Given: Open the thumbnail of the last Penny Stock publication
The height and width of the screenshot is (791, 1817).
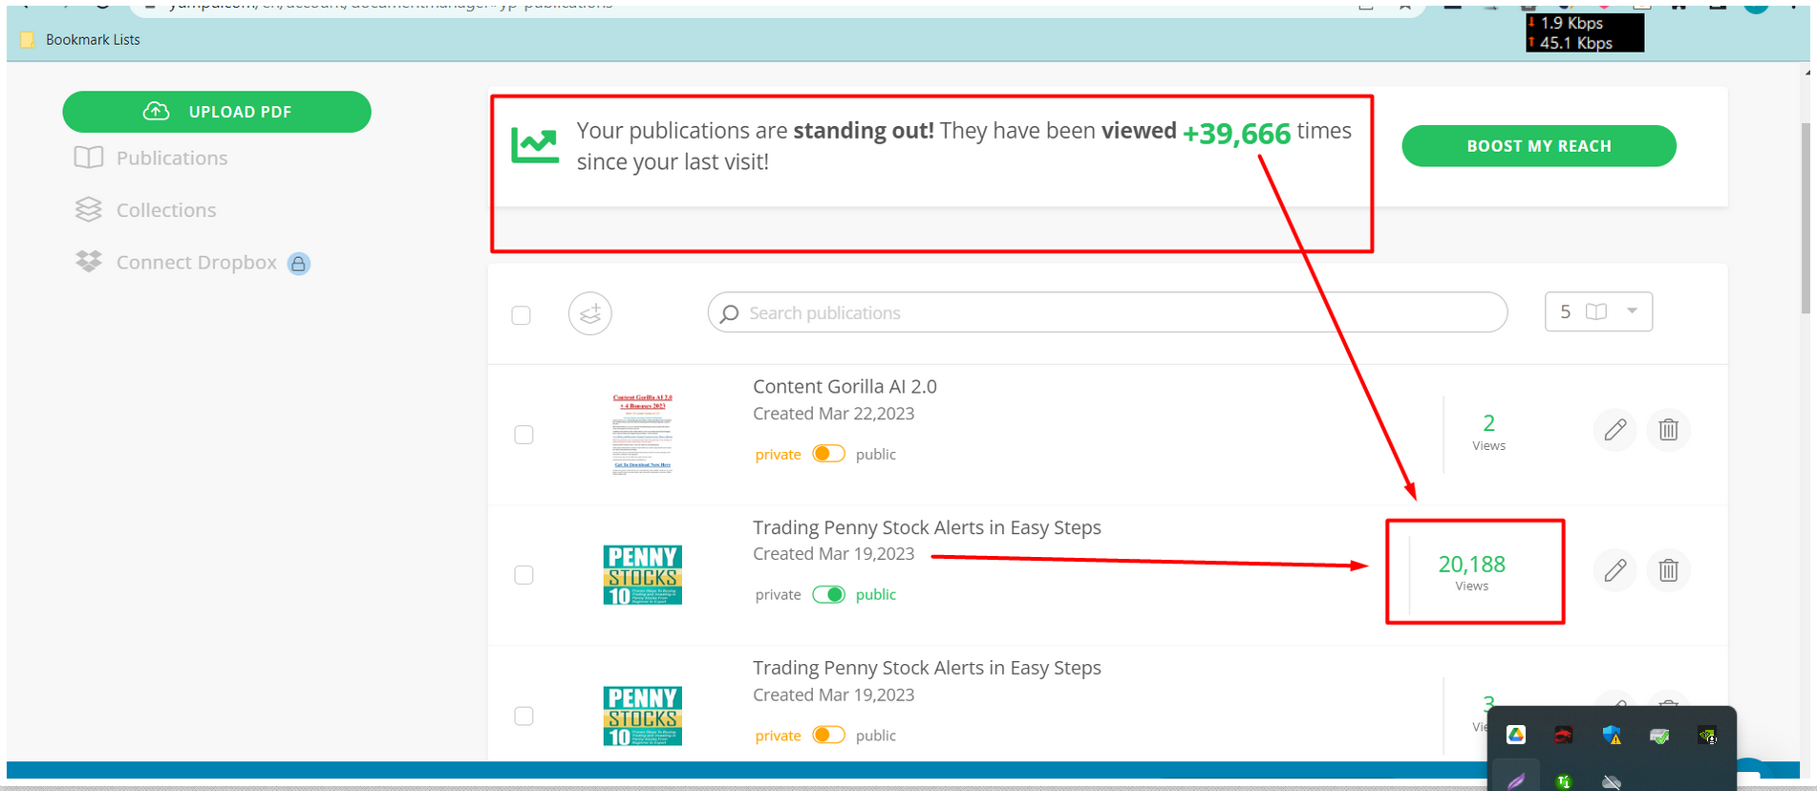Looking at the screenshot, I should (x=643, y=716).
